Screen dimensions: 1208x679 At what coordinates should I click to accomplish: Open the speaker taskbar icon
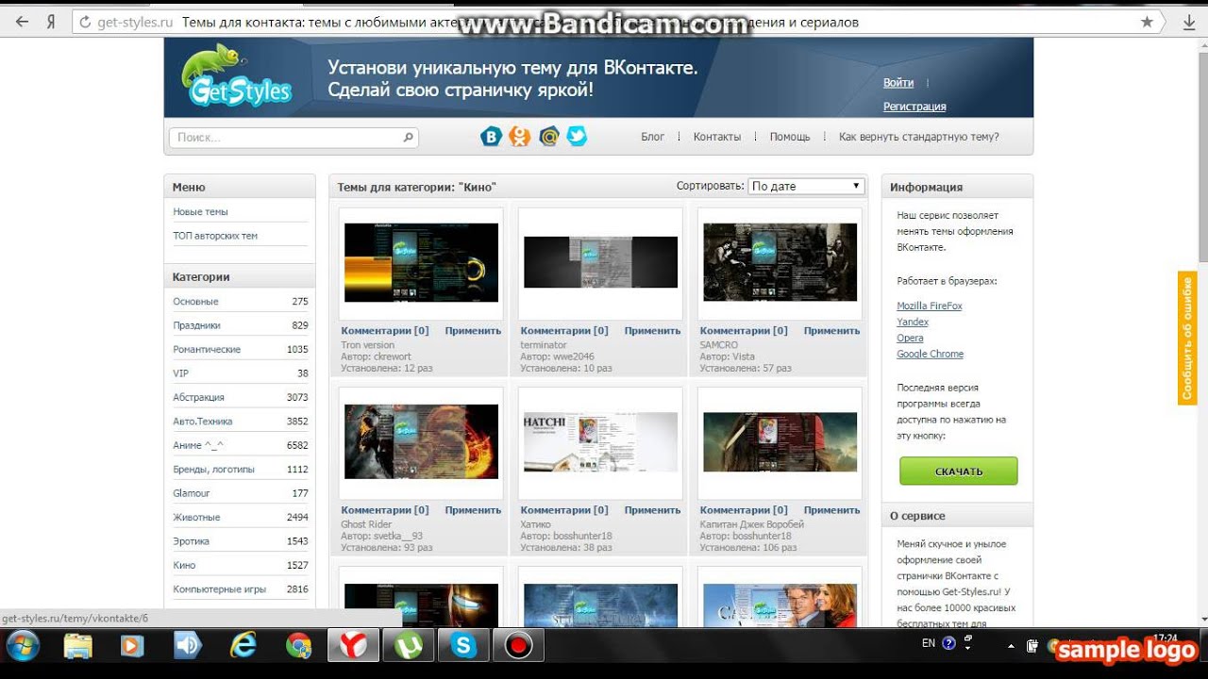[x=188, y=646]
